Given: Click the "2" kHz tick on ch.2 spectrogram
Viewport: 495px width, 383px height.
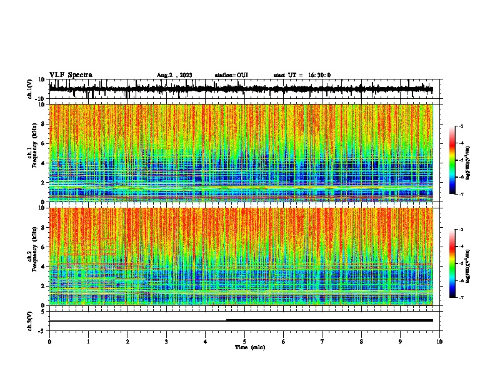Looking at the screenshot, I should click(43, 286).
